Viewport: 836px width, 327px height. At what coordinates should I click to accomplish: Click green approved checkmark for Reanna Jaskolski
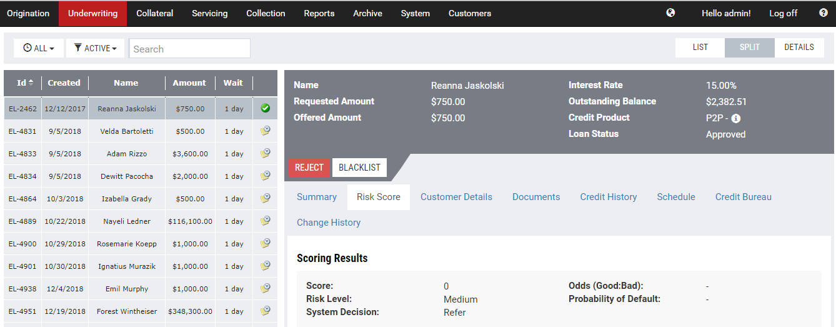[265, 108]
